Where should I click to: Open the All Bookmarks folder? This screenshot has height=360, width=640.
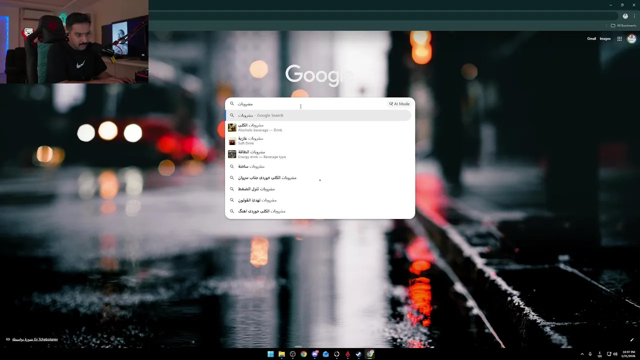pos(623,25)
